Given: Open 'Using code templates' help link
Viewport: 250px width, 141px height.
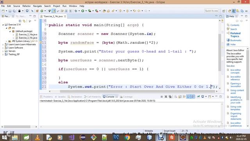Looking at the screenshot, I should tap(236, 108).
